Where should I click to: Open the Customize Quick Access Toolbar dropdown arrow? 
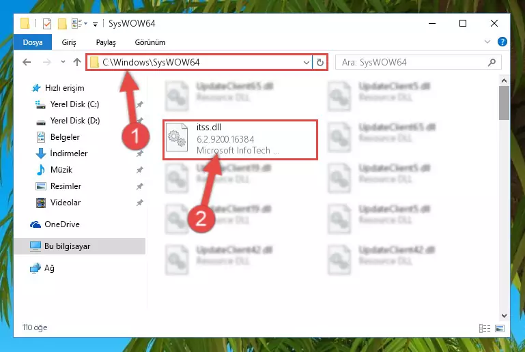pos(95,24)
